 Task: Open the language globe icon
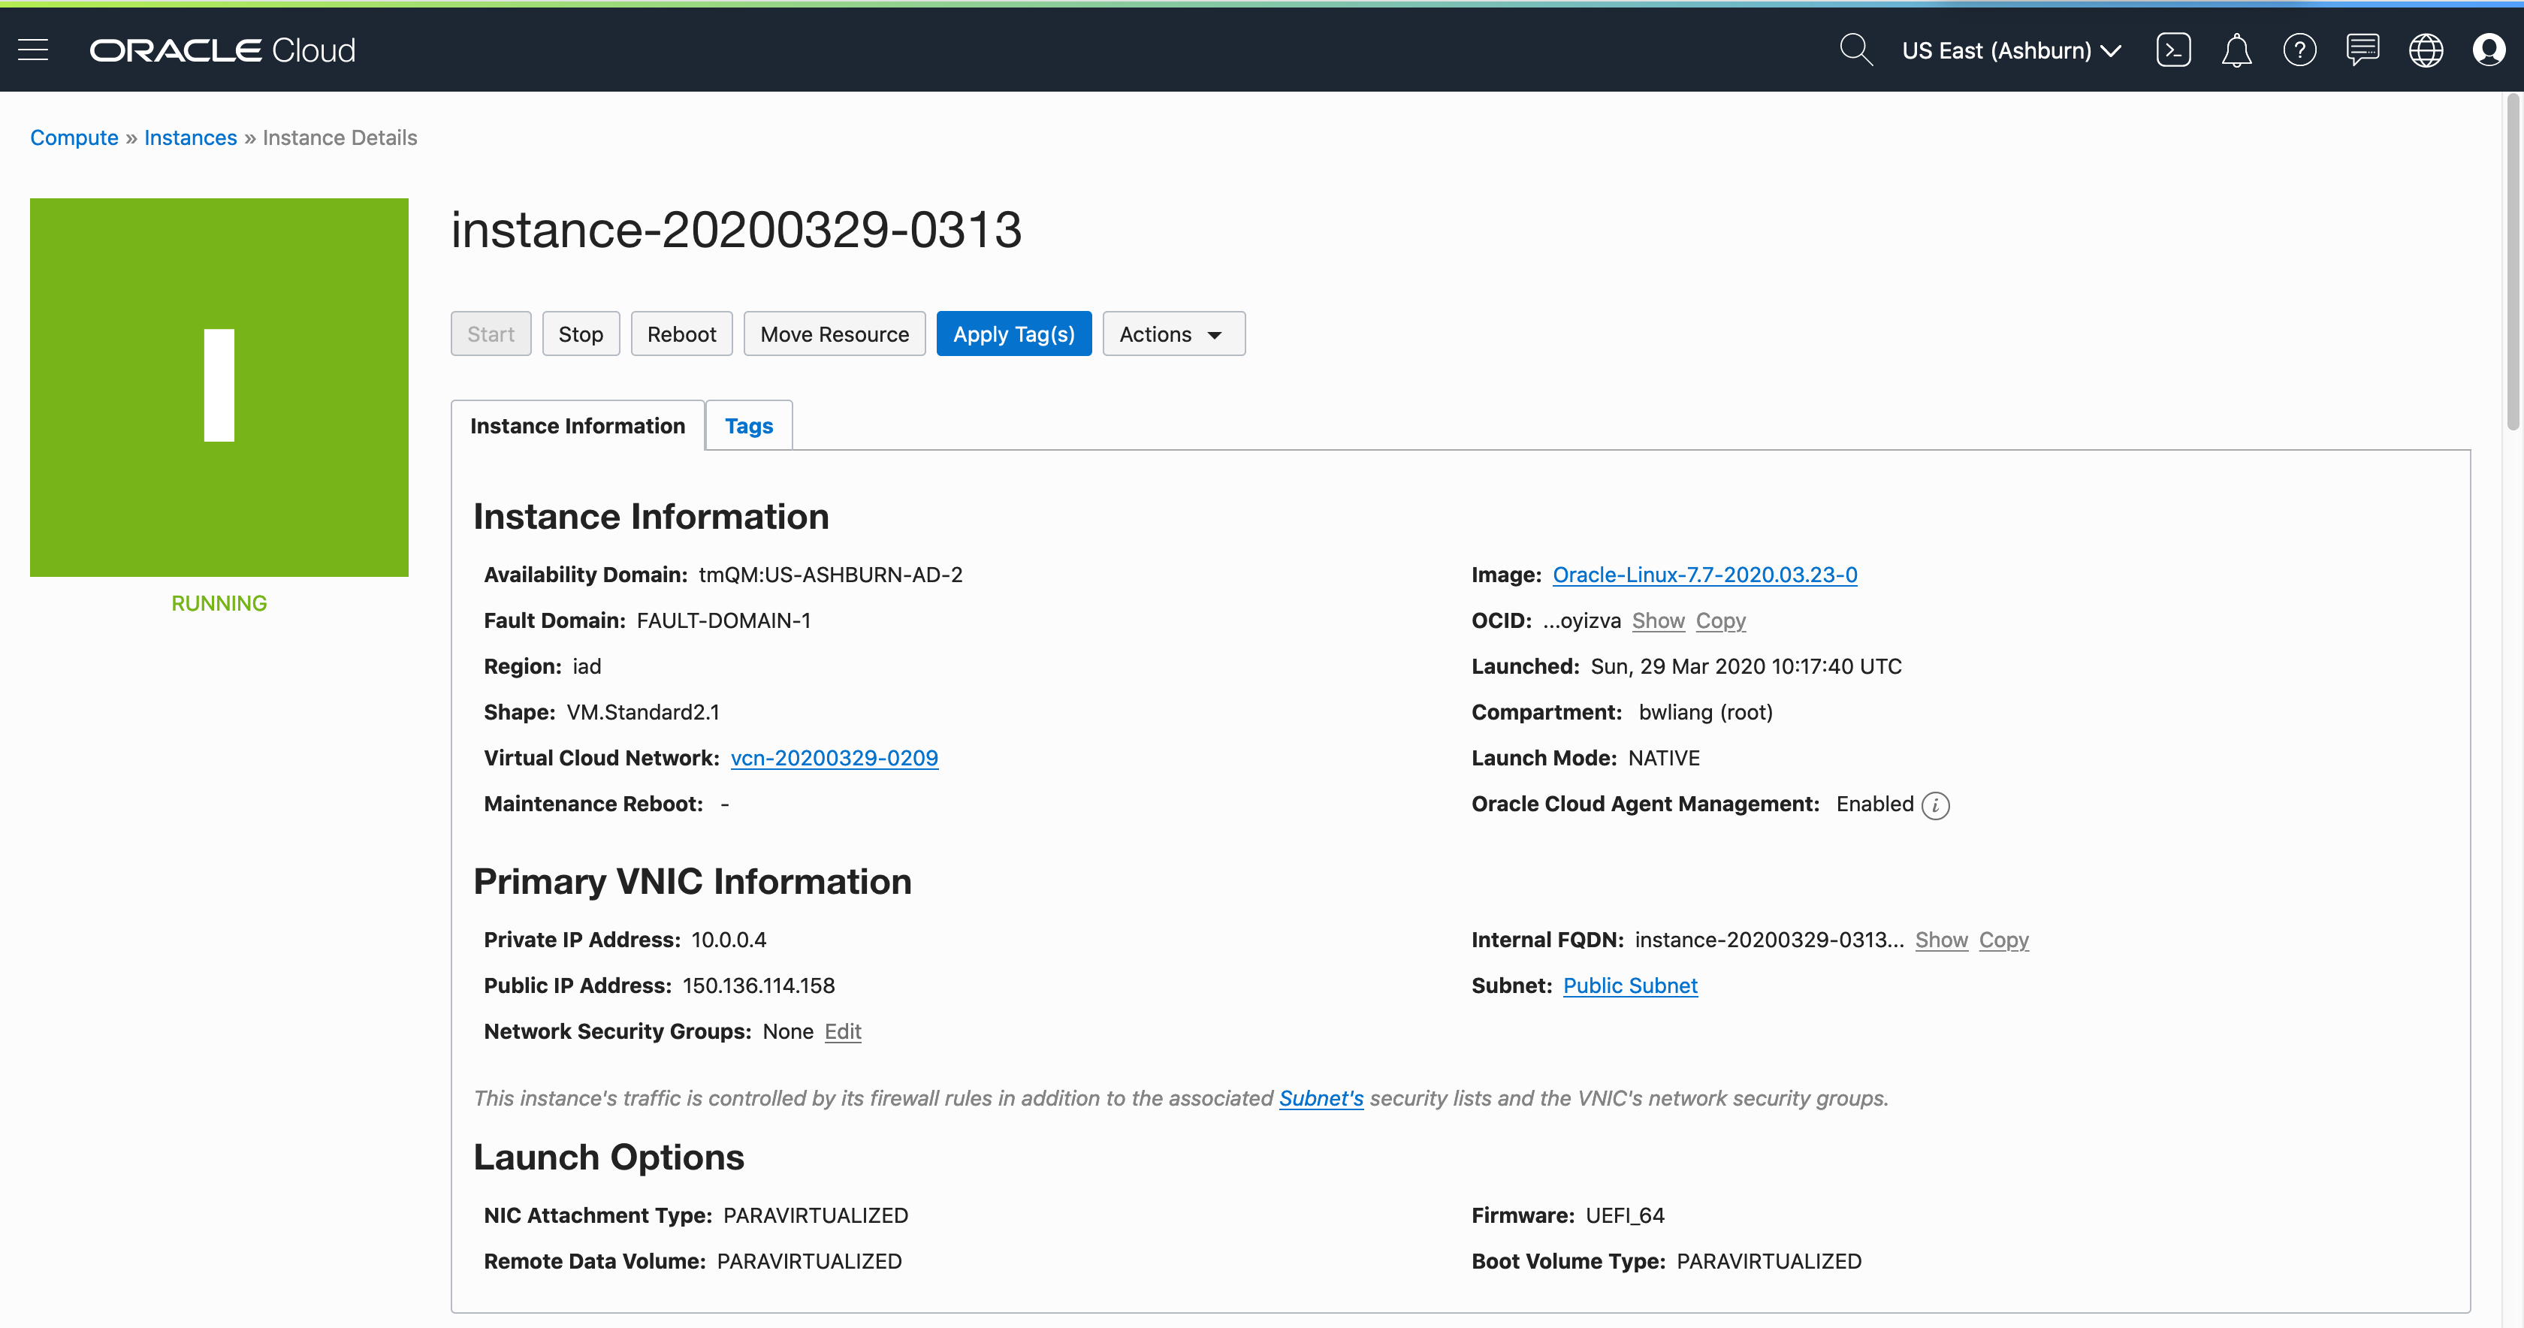pyautogui.click(x=2426, y=50)
